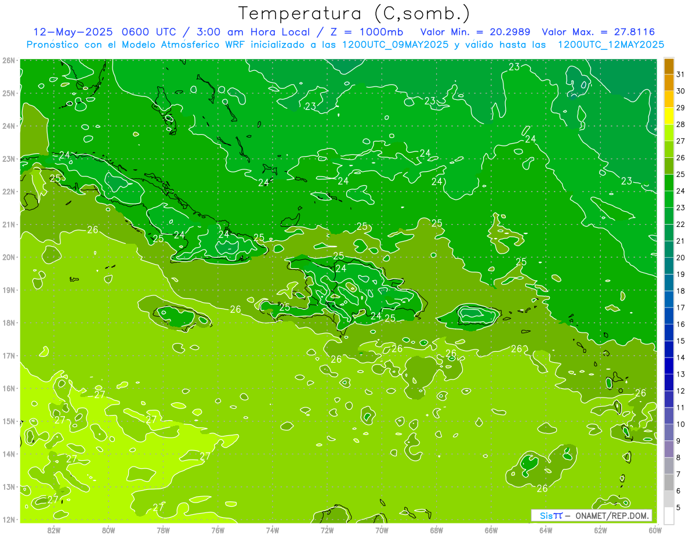Click the legend scale number "10"
The image size is (696, 538).
680,424
